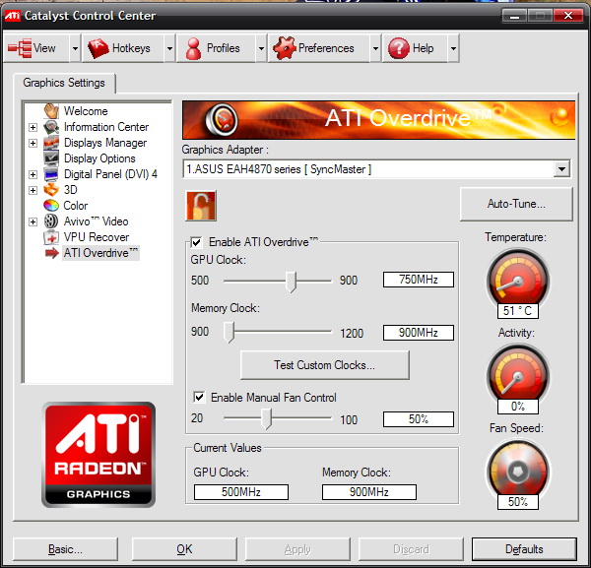Screen dimensions: 591x568
Task: Click the Basic button
Action: (x=65, y=549)
